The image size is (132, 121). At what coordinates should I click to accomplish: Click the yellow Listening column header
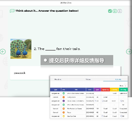[114, 89]
